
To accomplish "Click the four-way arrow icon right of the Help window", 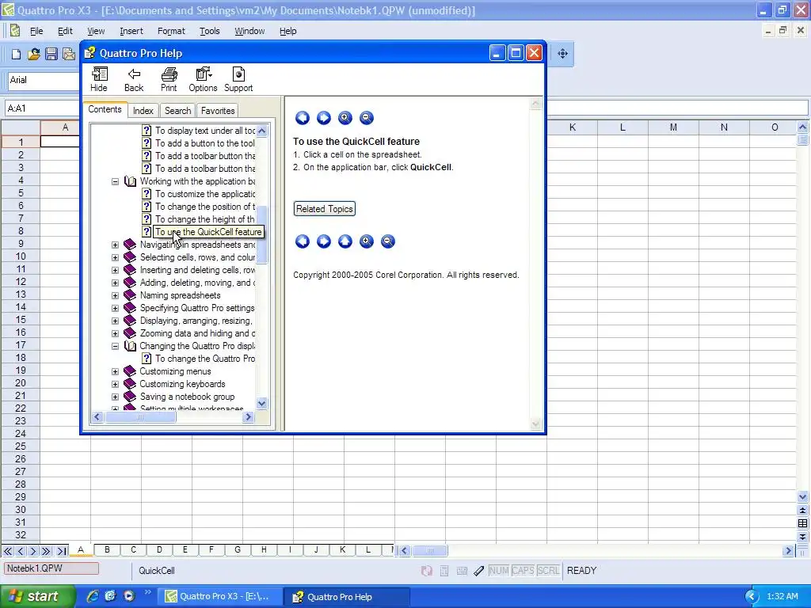I will point(563,53).
